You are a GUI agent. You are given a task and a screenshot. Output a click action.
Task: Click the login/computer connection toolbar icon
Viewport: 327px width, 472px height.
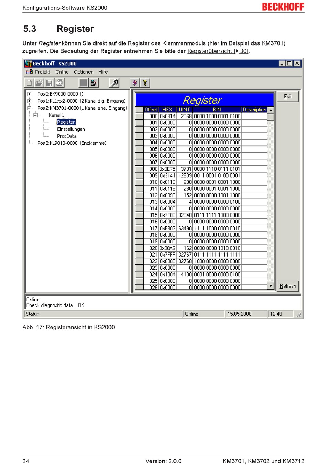[x=93, y=83]
